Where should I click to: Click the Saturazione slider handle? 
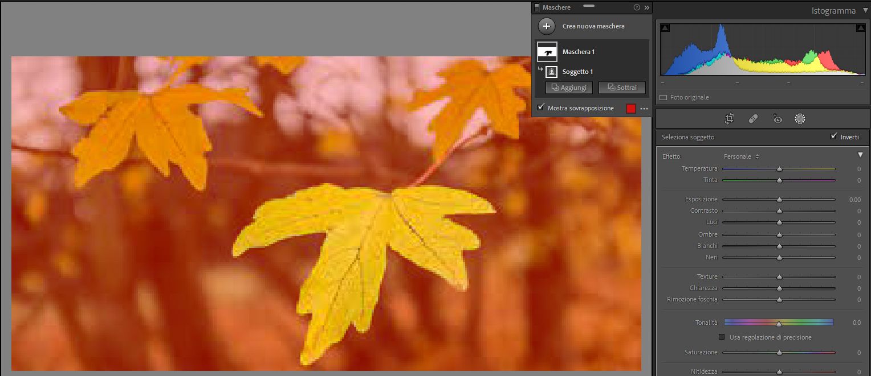779,353
